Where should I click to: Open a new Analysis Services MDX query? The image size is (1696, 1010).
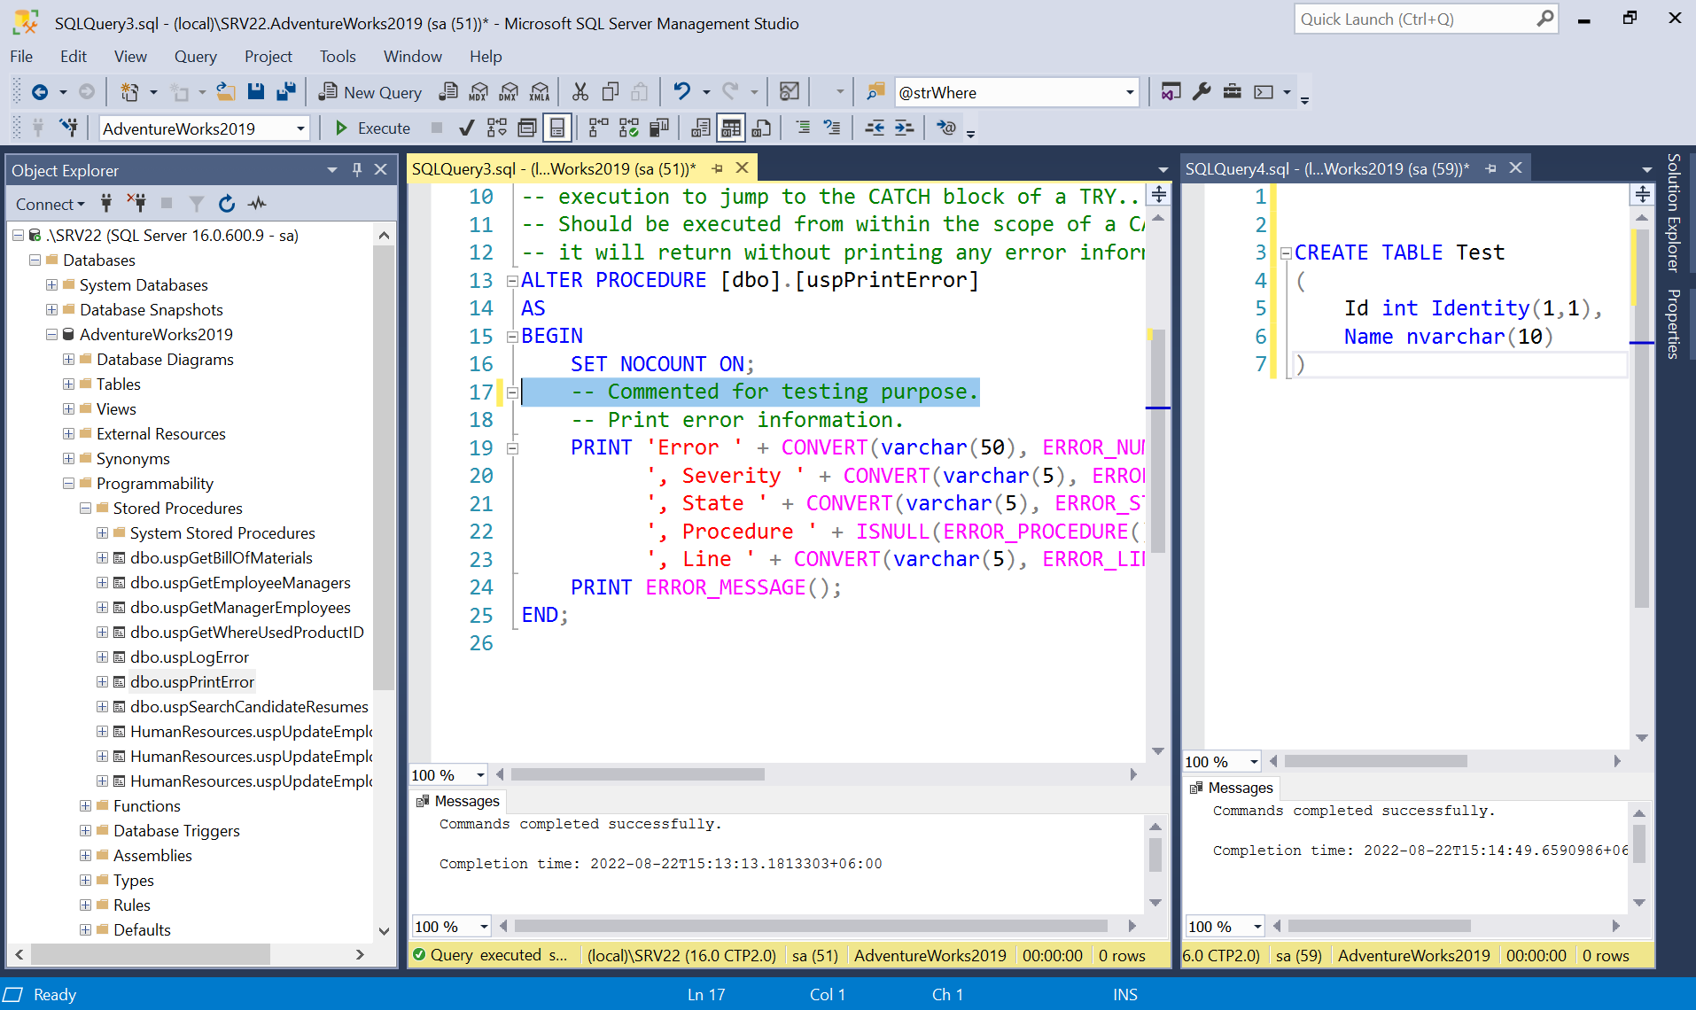[478, 91]
